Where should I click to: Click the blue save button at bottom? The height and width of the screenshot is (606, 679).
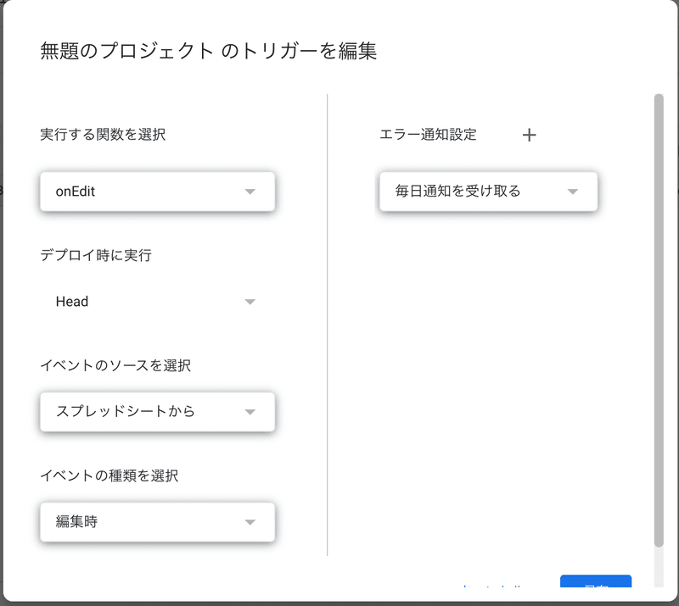(x=596, y=581)
